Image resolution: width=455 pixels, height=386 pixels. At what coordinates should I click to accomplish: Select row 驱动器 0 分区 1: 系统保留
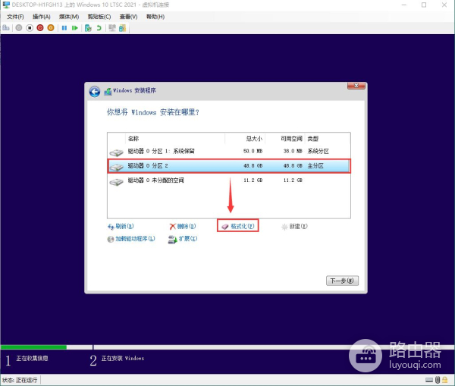coord(229,151)
